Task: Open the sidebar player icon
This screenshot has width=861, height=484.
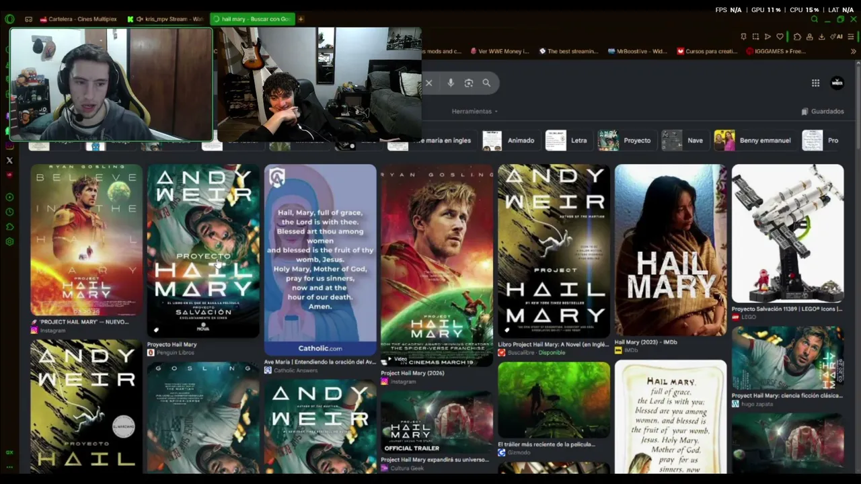Action: [9, 197]
